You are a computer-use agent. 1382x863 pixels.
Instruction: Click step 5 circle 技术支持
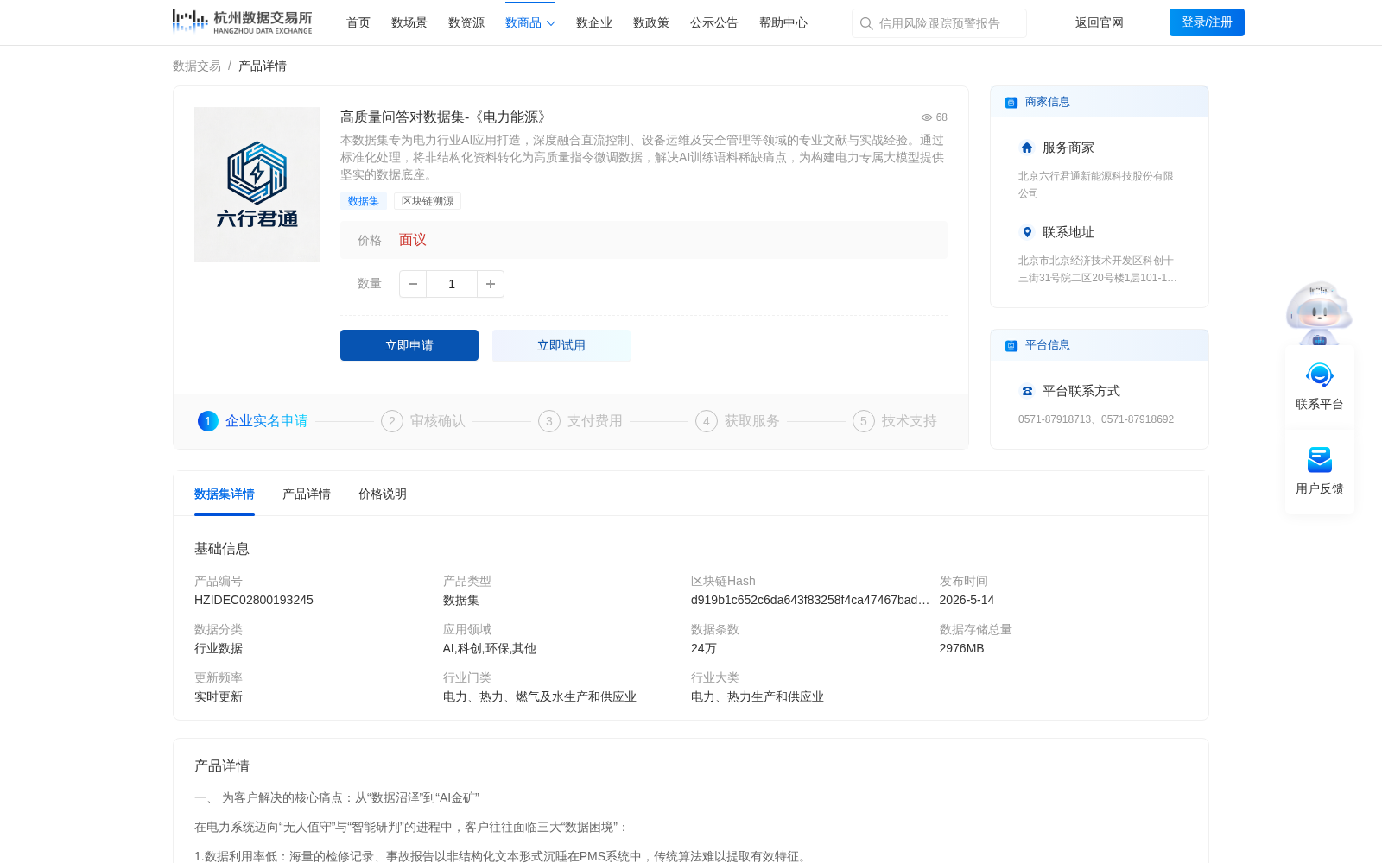point(864,421)
